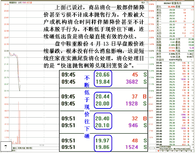This screenshot has height=154, width=196.
Task: Select the 卖三 ask row at 20.57
Action: [x=175, y=16]
